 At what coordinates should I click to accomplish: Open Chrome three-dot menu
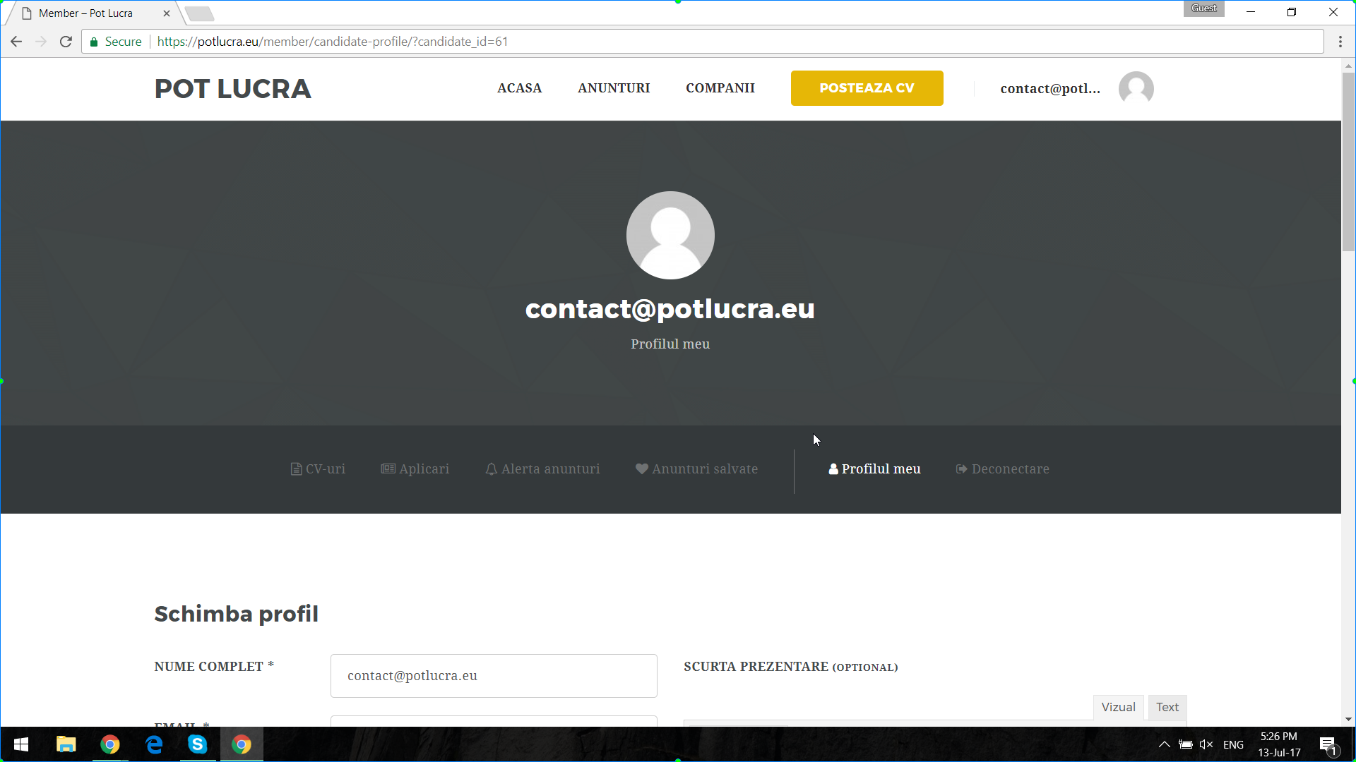pyautogui.click(x=1340, y=42)
